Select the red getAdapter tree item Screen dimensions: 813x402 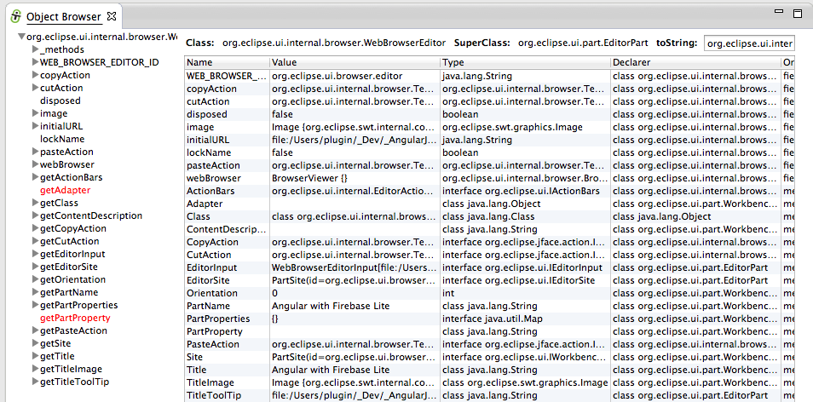coord(66,190)
